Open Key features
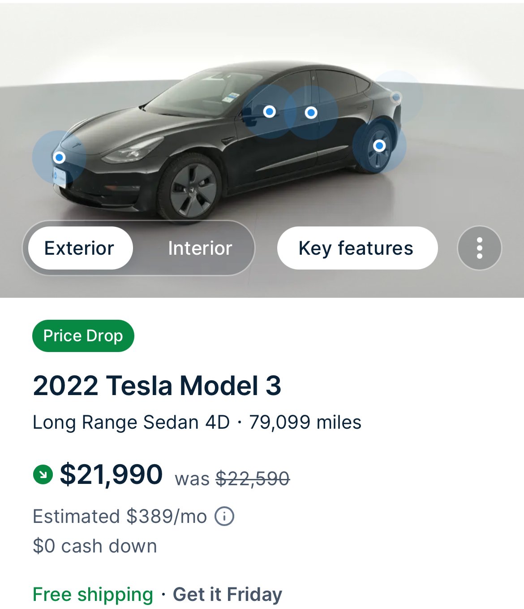Viewport: 524px width, 609px height. (x=356, y=248)
